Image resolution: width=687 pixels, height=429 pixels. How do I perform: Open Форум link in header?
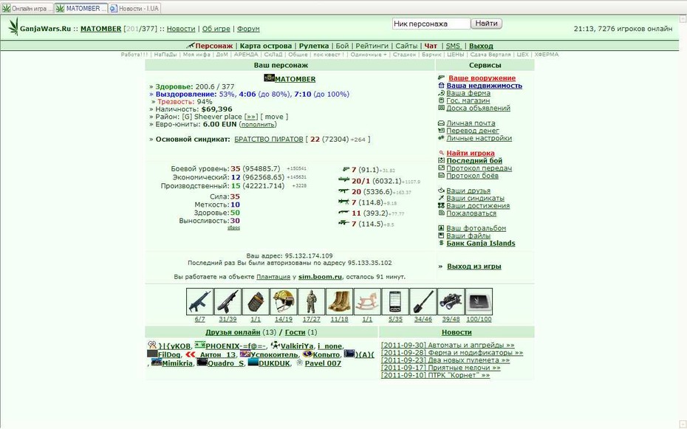coord(248,29)
